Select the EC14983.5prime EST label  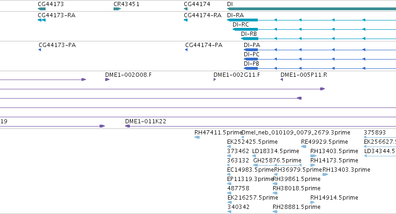250,170
